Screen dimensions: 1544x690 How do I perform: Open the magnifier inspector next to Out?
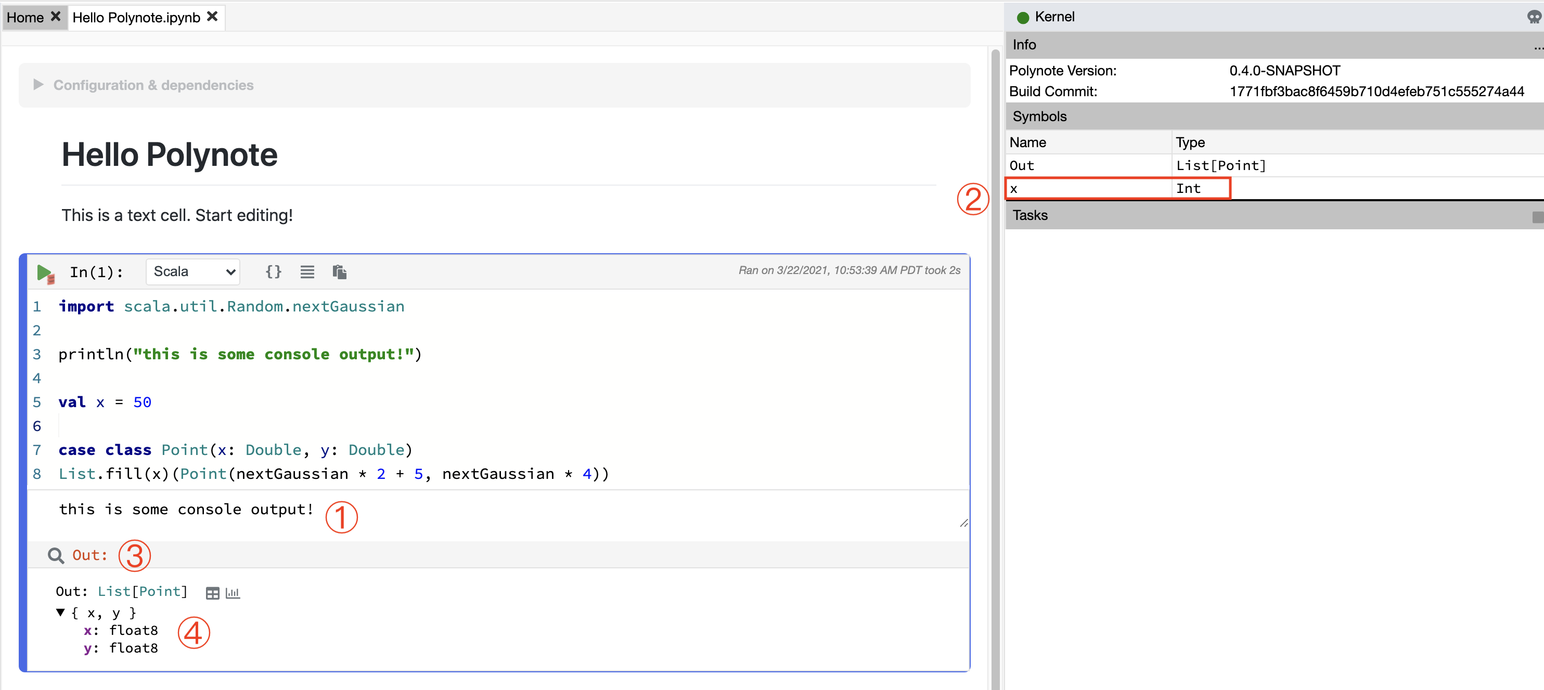(x=56, y=555)
